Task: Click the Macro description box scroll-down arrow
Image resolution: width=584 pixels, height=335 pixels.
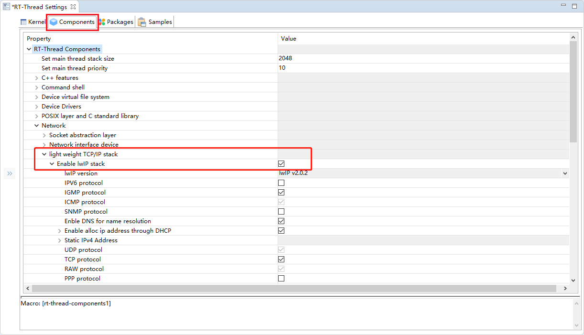Action: tap(576, 325)
